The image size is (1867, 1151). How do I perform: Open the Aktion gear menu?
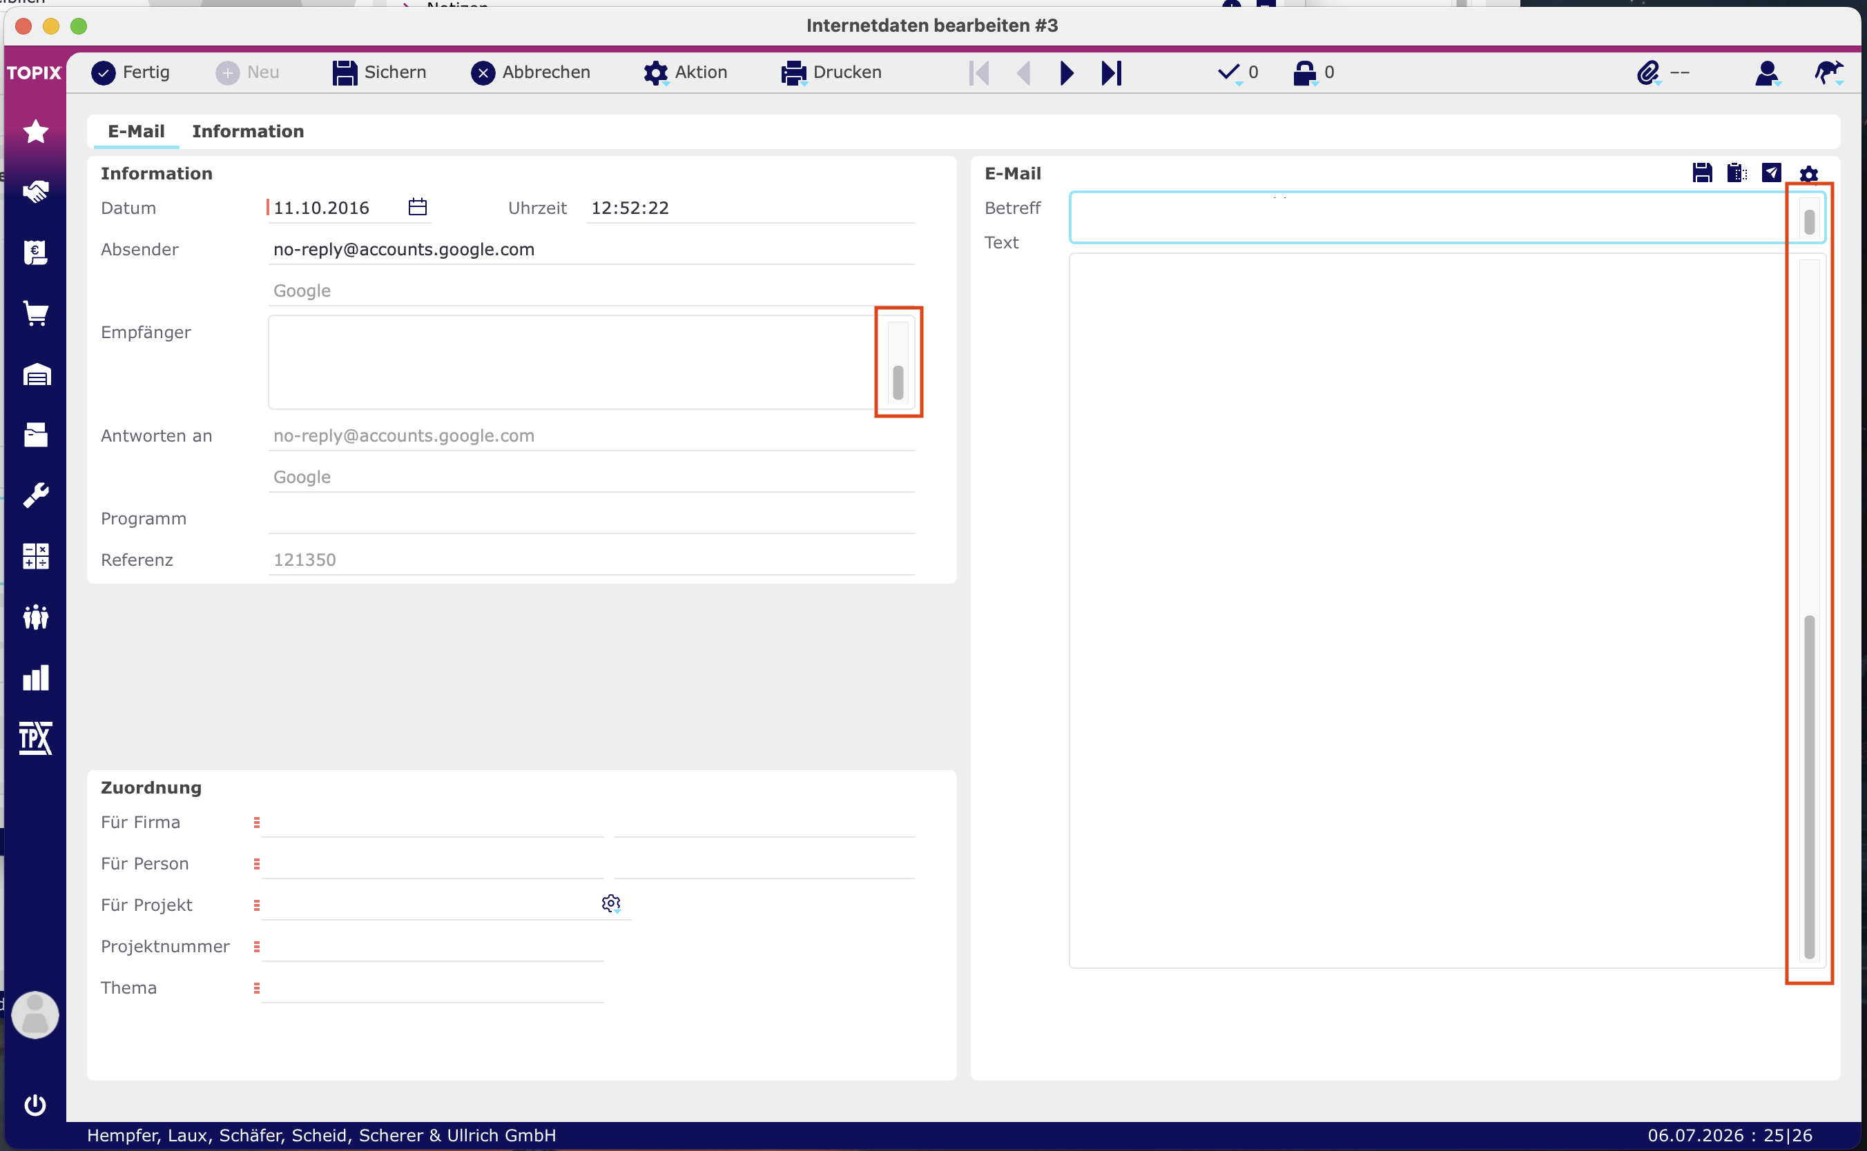pos(686,72)
